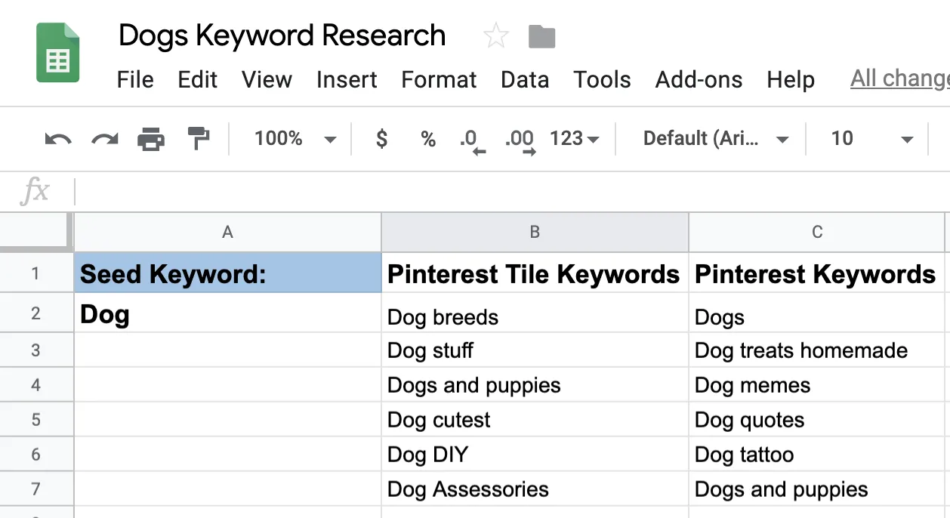Select the Pinterest Keywords header cell
Viewport: 950px width, 518px height.
817,273
